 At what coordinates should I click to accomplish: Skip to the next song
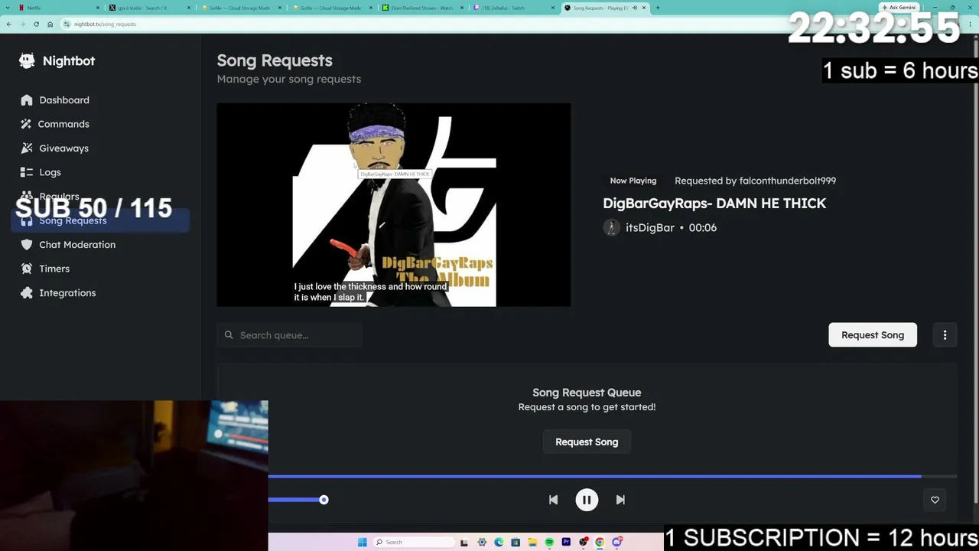[x=620, y=500]
